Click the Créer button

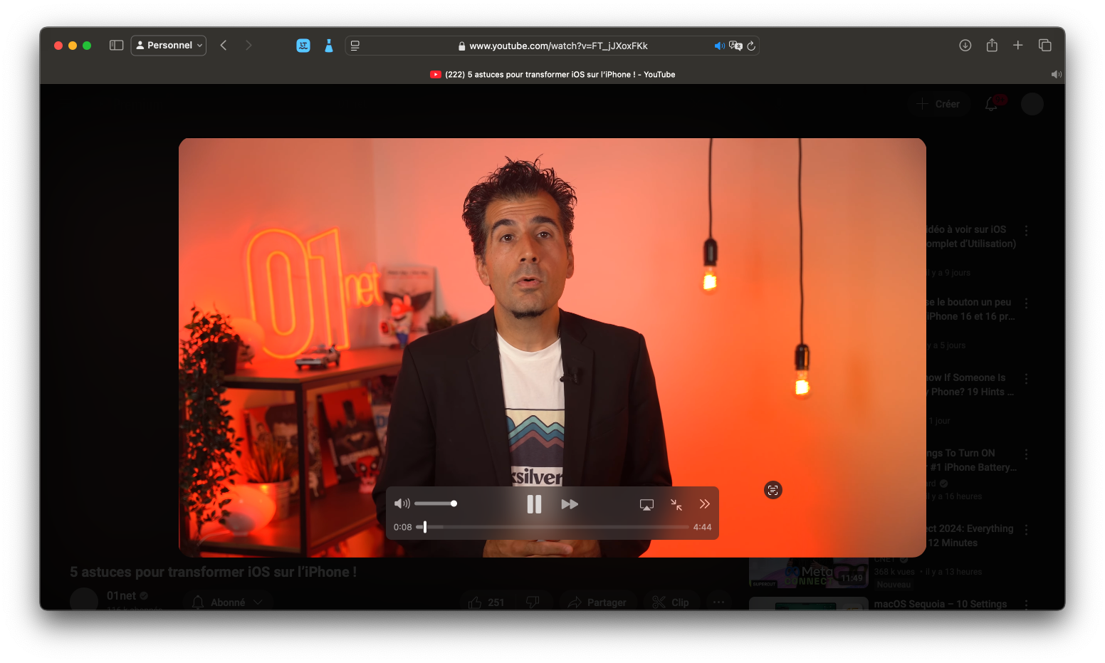tap(938, 104)
